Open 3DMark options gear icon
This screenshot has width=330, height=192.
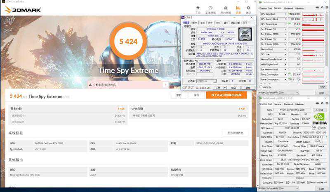pos(248,9)
